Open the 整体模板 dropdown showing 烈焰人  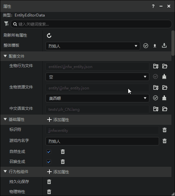(x=93, y=46)
